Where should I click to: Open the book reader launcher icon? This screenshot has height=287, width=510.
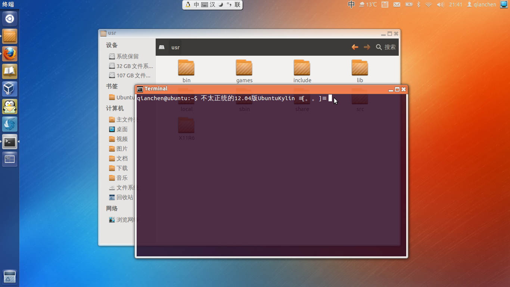tap(10, 71)
